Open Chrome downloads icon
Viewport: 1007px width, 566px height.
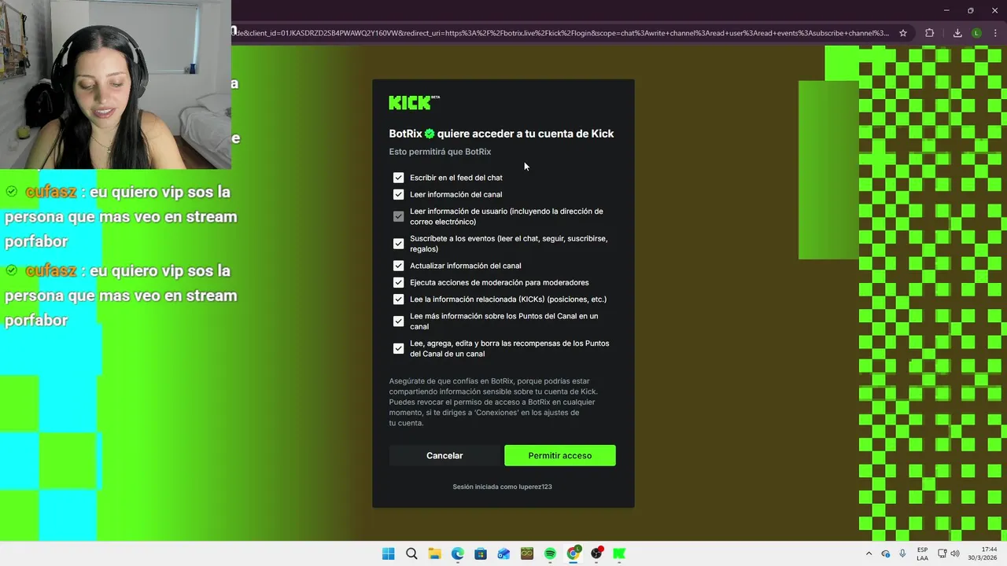click(957, 33)
